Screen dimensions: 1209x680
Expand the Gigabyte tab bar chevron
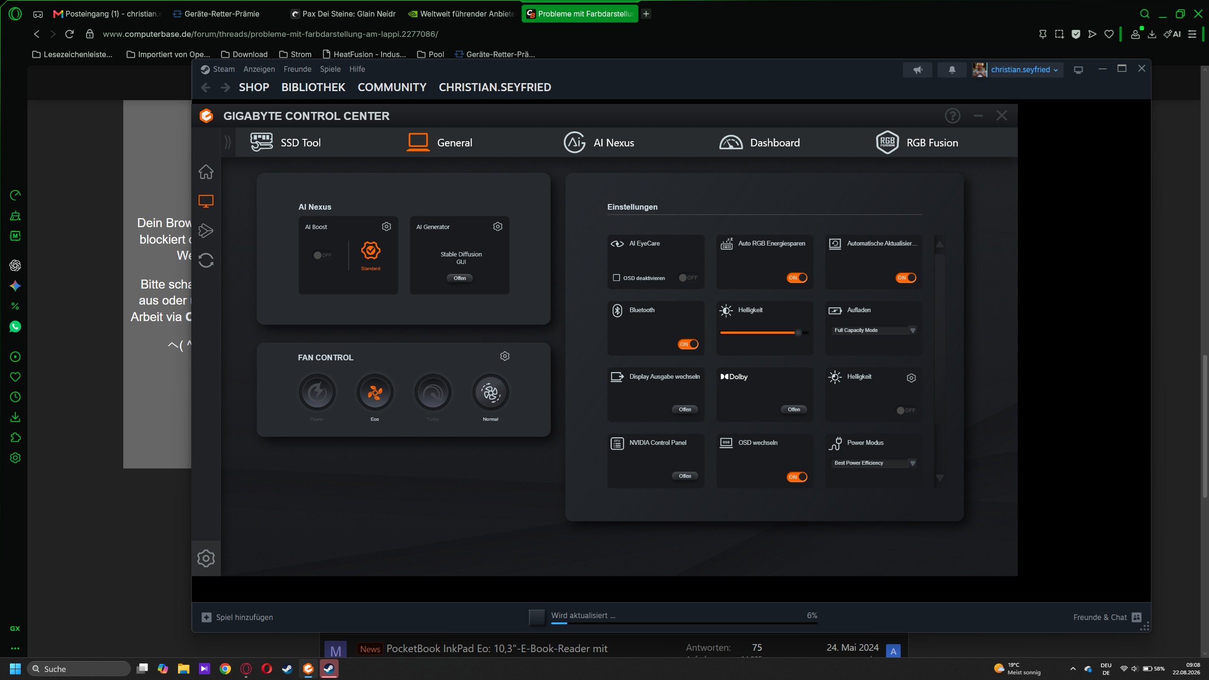pyautogui.click(x=228, y=142)
